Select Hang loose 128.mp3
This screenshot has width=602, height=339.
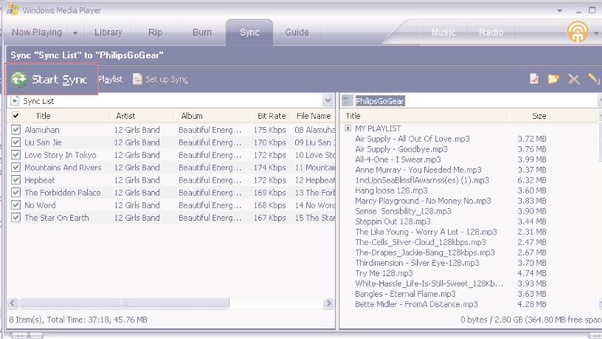[x=391, y=190]
